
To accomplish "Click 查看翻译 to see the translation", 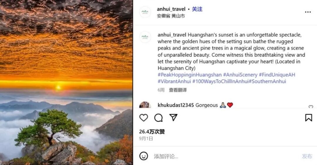I will click(178, 90).
